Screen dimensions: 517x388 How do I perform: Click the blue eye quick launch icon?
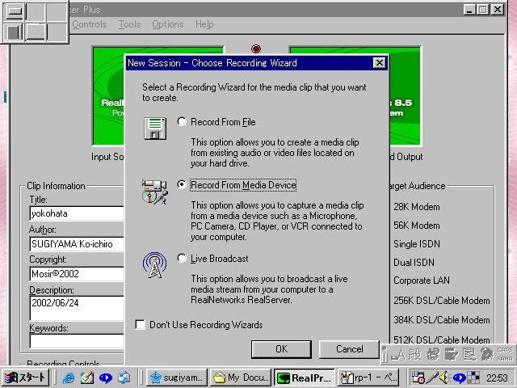point(106,377)
